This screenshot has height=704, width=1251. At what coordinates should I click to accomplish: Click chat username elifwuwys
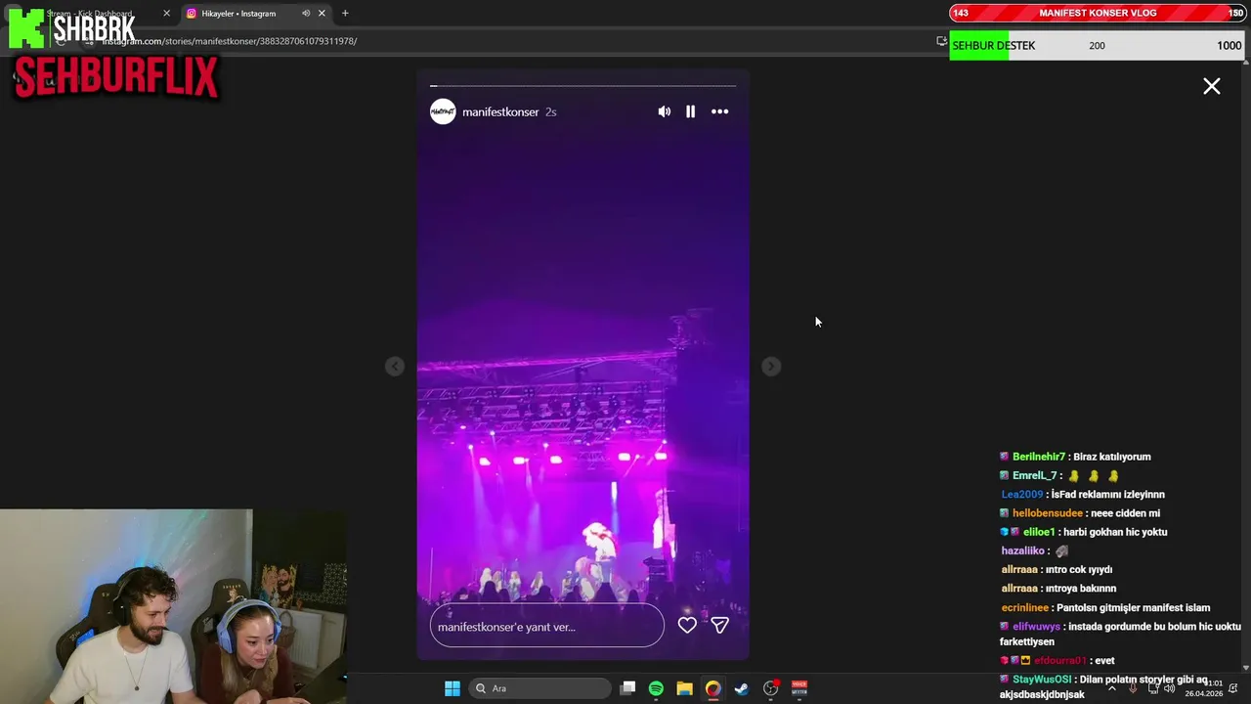point(1036,627)
